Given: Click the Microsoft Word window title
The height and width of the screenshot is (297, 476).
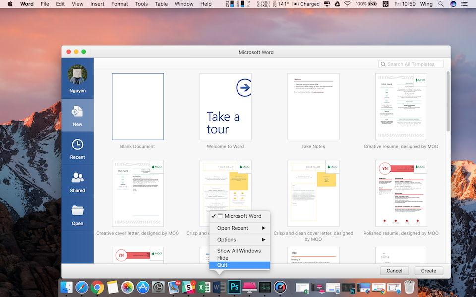Looking at the screenshot, I should (x=256, y=52).
